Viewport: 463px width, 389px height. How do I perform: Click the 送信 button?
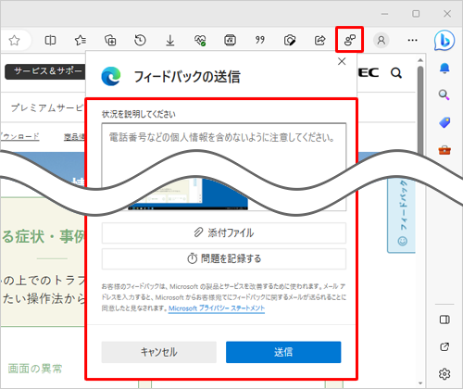[x=283, y=352]
